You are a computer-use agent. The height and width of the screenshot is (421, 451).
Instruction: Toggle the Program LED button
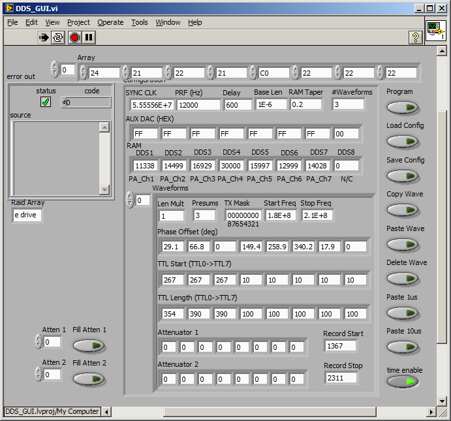click(x=403, y=108)
